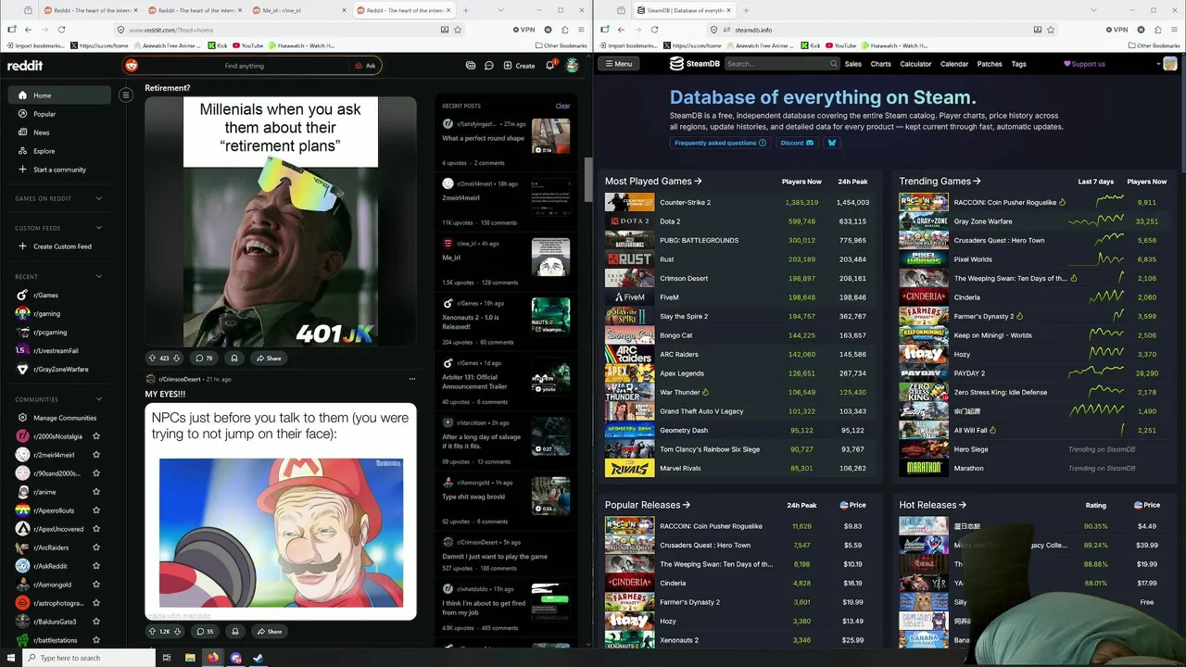Open Patches in SteamDB navigation

[x=990, y=64]
